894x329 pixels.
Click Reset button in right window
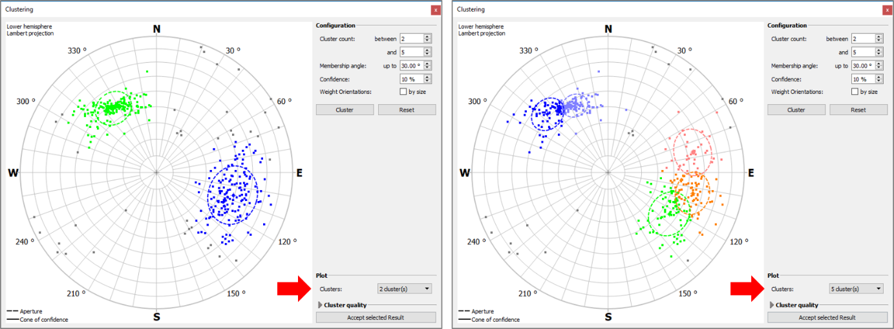coord(858,110)
